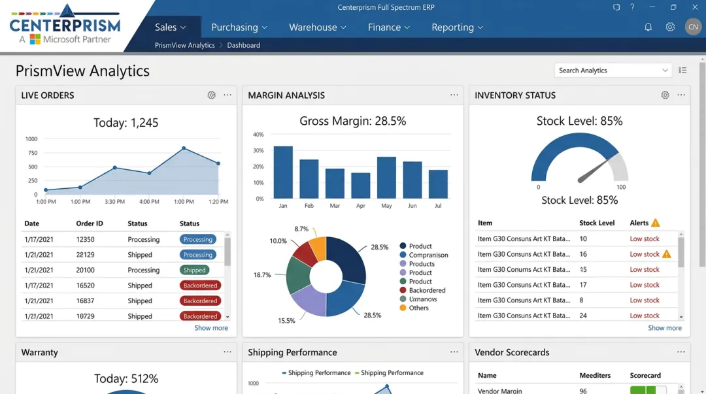706x394 pixels.
Task: Click Low stock alert for stock level 24
Action: pyautogui.click(x=645, y=315)
